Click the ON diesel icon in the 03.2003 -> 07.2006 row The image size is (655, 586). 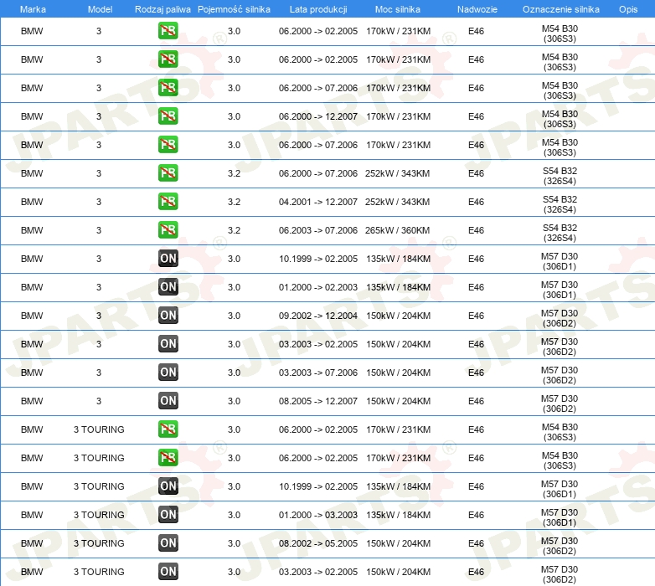coord(168,372)
